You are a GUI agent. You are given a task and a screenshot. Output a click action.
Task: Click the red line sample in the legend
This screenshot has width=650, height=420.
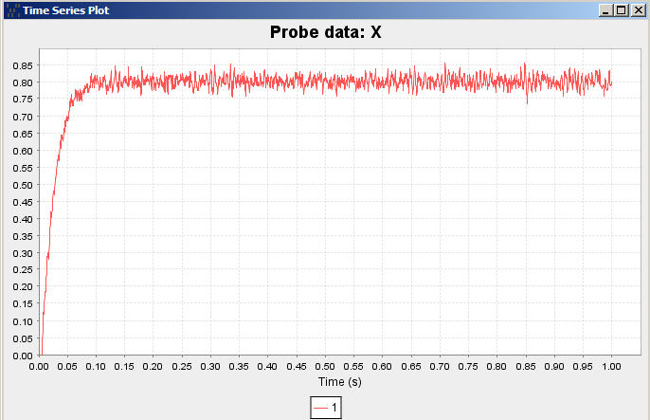[x=320, y=408]
